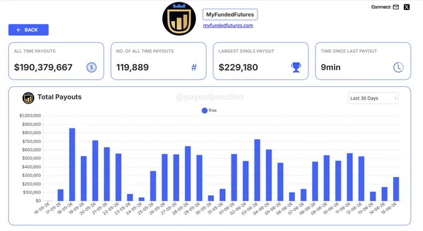
Task: Click the large MyFundedFutures shield logo
Action: (179, 19)
